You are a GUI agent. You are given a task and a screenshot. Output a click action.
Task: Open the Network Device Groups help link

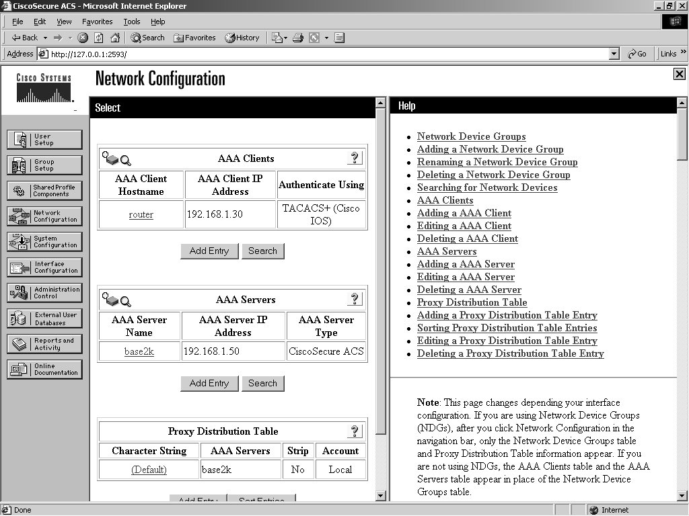click(472, 136)
